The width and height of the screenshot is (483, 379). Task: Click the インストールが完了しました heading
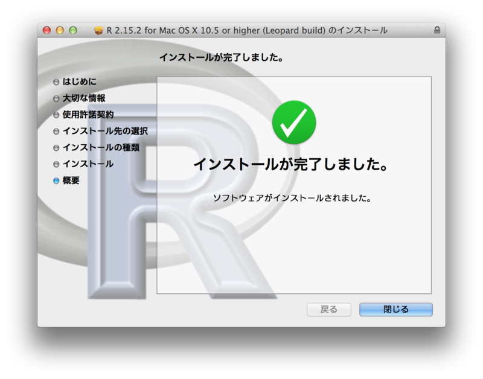pos(293,164)
